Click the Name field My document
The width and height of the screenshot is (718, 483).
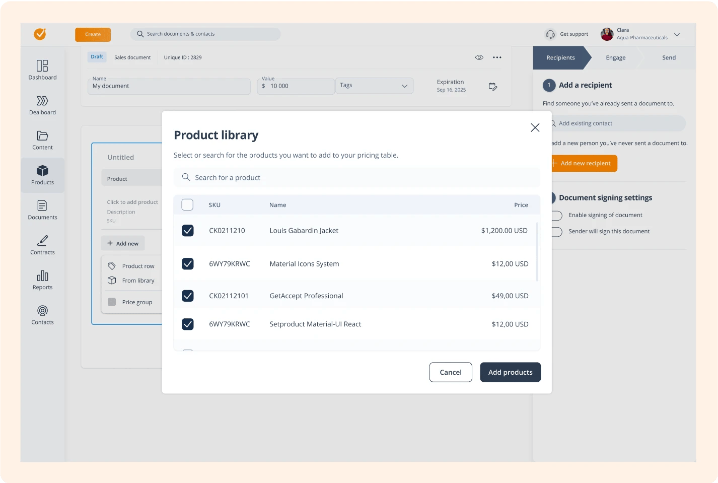169,86
